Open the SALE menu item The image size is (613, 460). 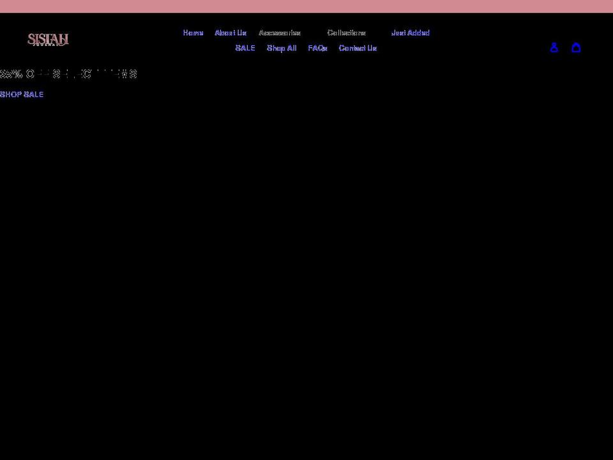click(245, 48)
